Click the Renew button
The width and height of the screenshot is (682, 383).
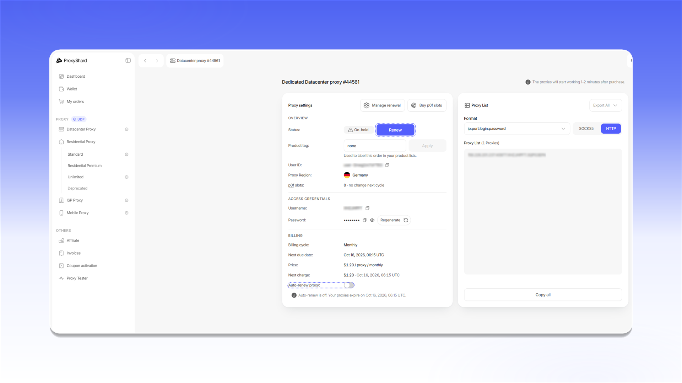(395, 130)
